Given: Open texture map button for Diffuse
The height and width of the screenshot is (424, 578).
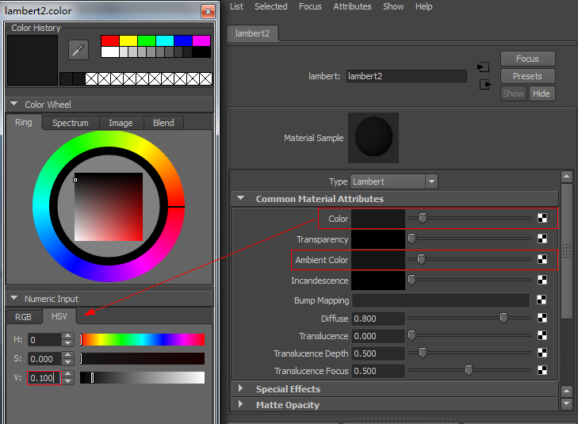Looking at the screenshot, I should [542, 318].
